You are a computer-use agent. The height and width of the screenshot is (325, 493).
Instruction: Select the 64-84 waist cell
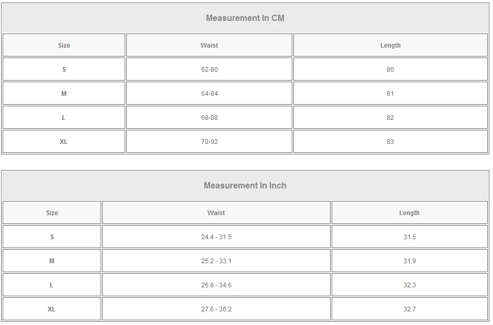(x=209, y=94)
